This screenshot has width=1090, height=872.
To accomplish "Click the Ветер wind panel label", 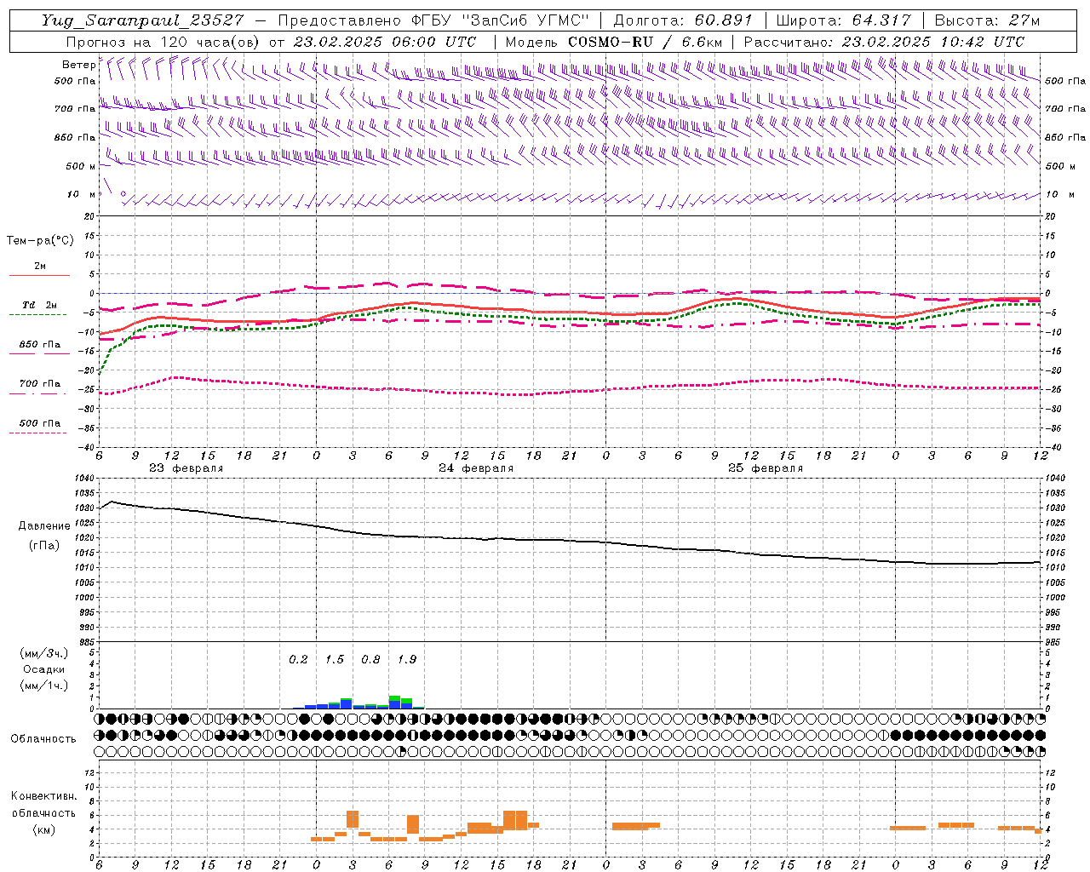I will [x=77, y=65].
